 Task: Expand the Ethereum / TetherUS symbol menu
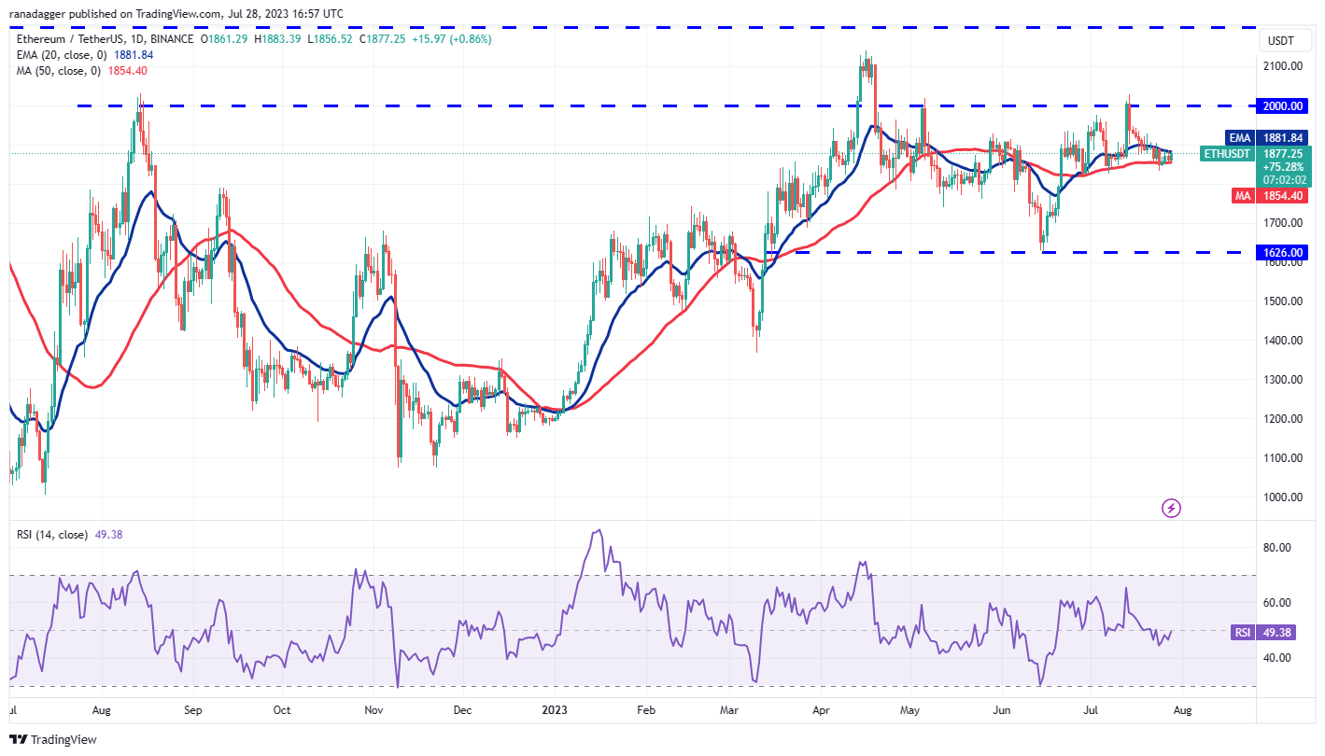[72, 40]
